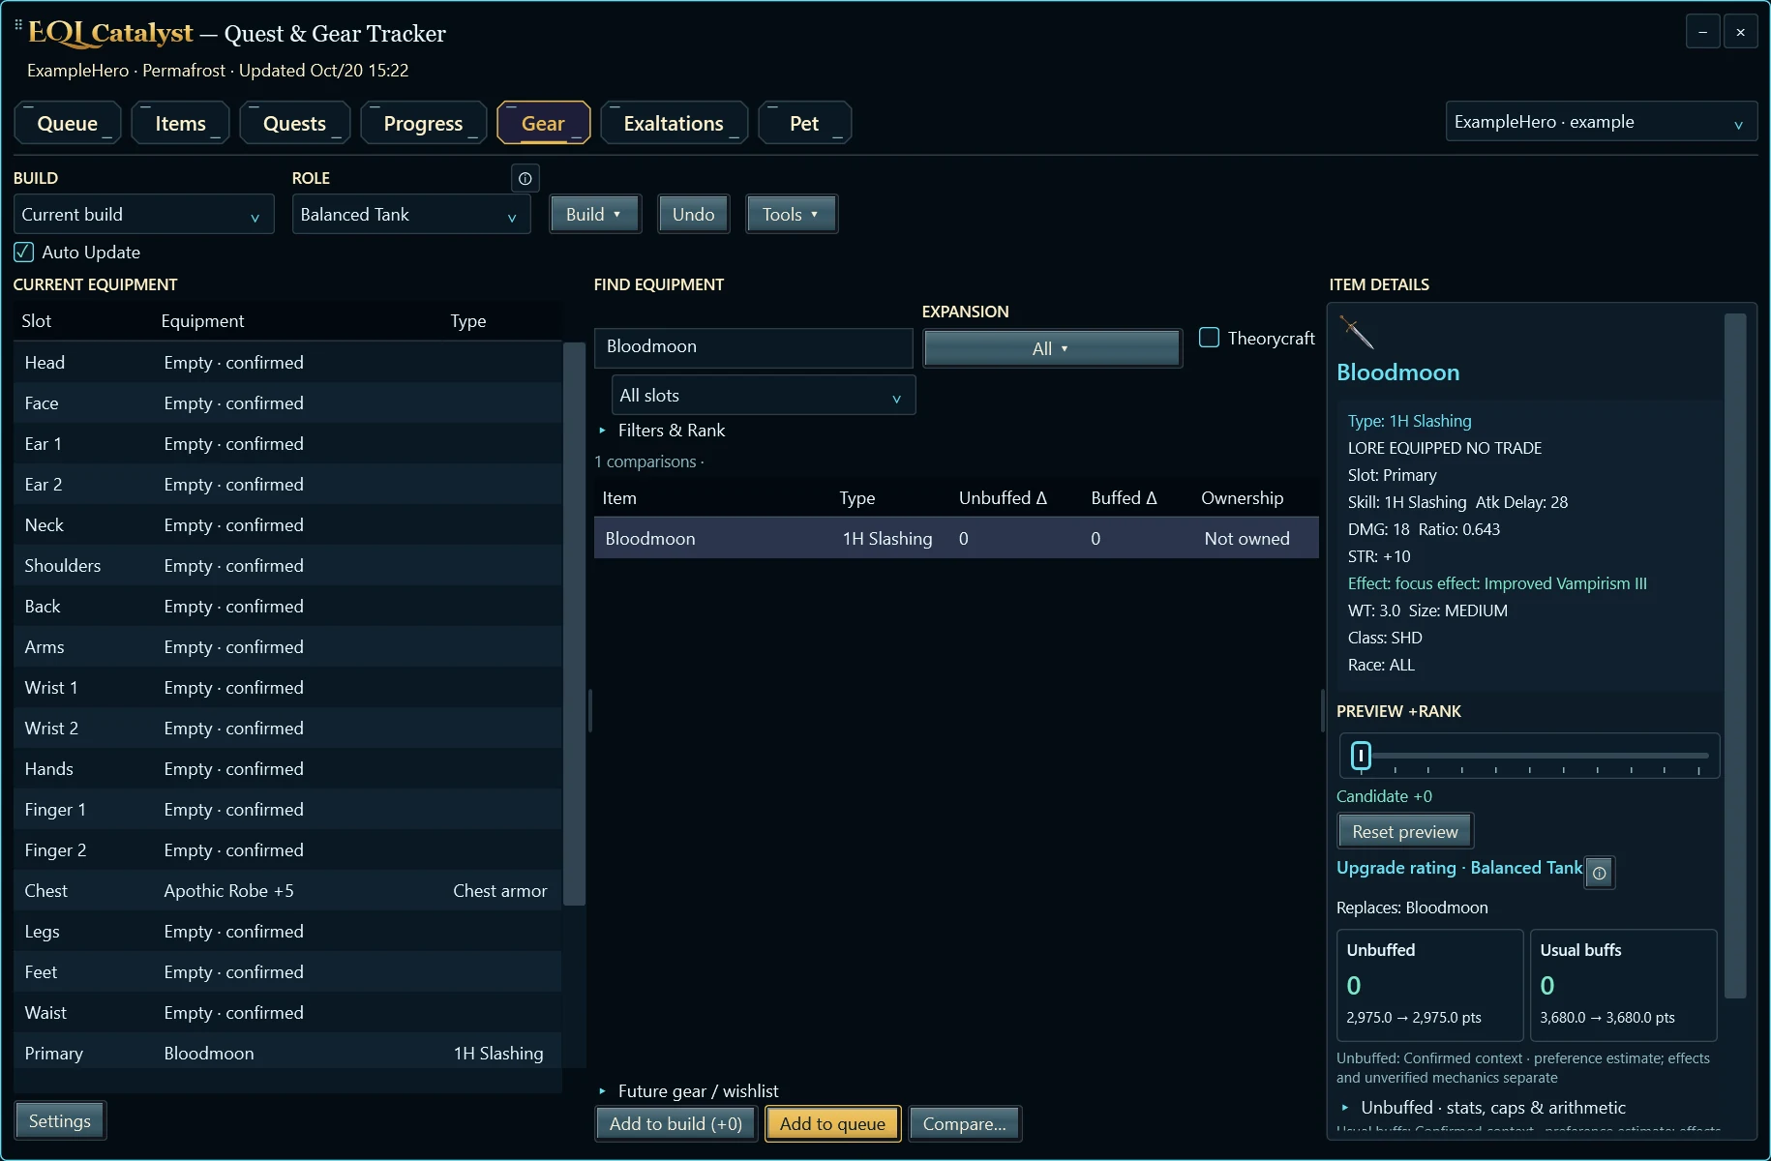The image size is (1771, 1161).
Task: Click the current equipment list scrollbar
Action: pyautogui.click(x=574, y=624)
